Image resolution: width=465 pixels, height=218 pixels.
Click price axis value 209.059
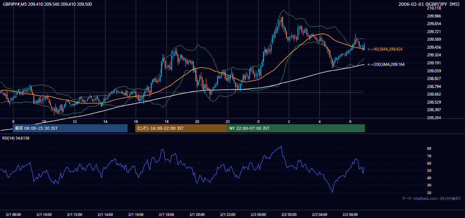[x=434, y=71]
